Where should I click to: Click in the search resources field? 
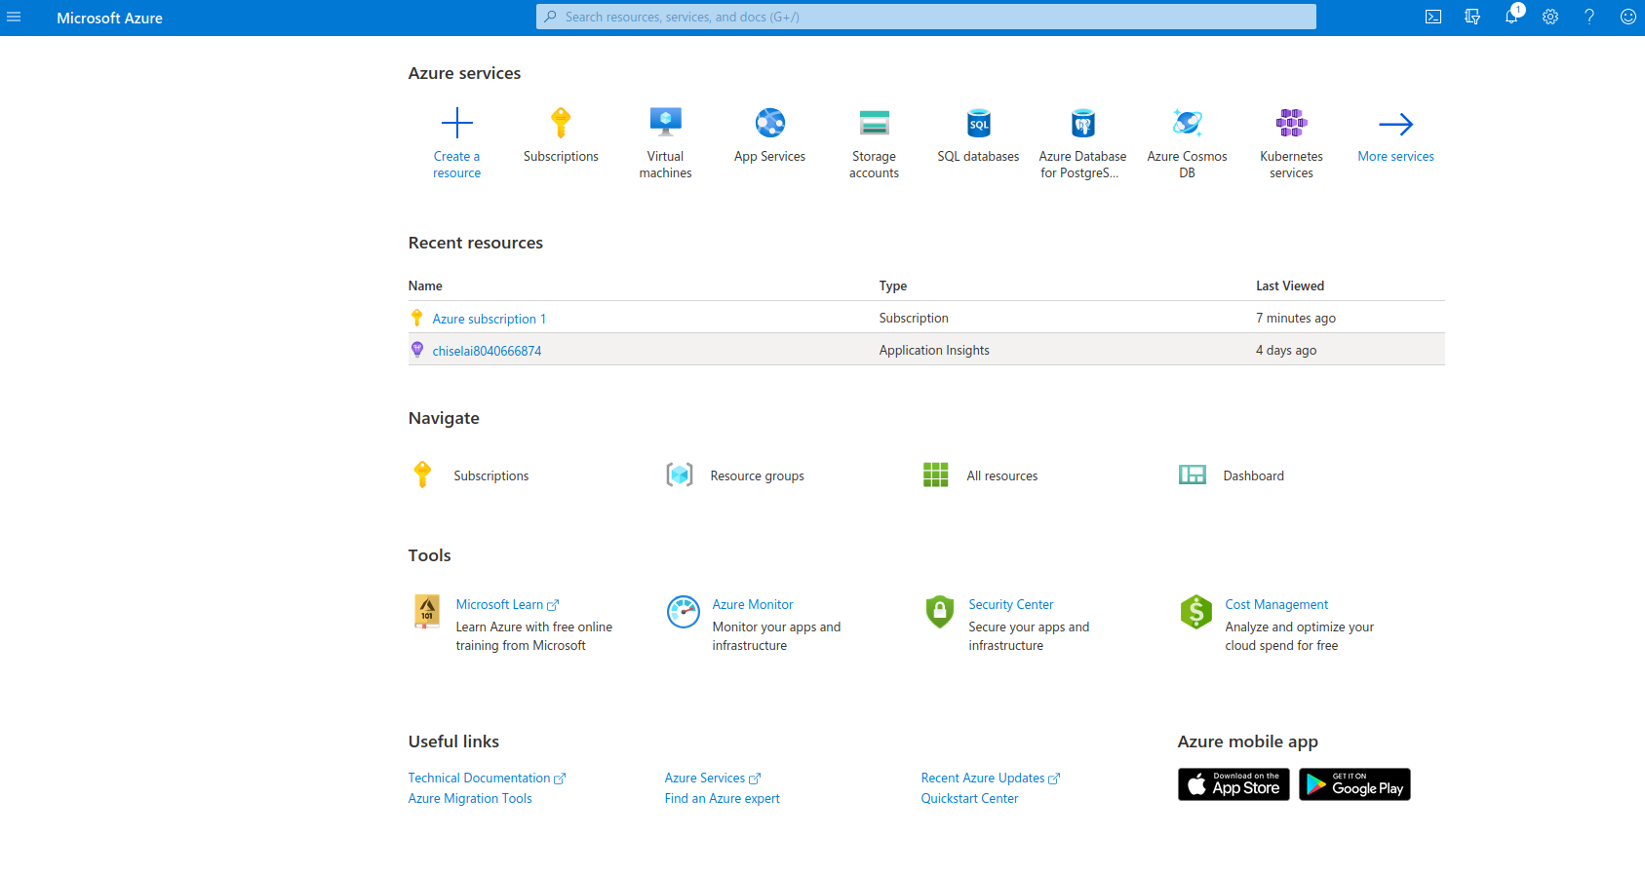coord(926,18)
